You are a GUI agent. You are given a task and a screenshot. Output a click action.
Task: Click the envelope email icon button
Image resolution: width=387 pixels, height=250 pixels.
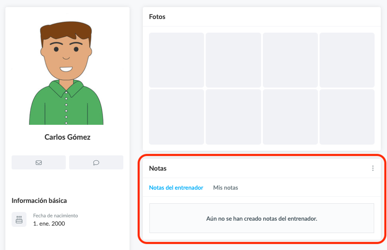click(38, 162)
